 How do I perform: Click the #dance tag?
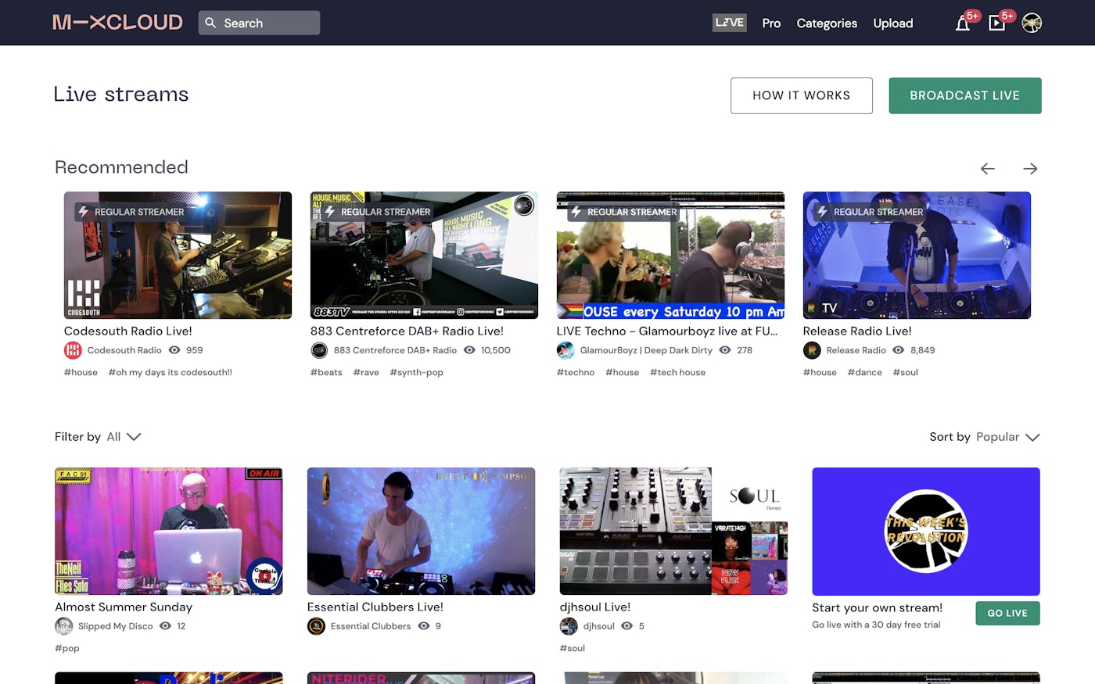click(x=864, y=372)
